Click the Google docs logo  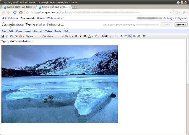13,25
